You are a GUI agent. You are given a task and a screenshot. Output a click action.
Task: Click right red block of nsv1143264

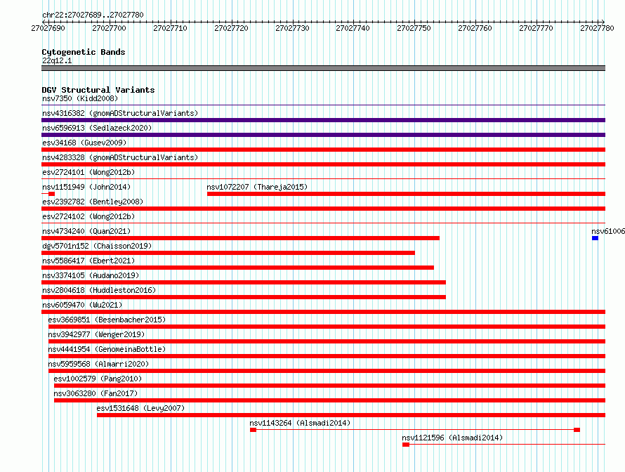[577, 430]
